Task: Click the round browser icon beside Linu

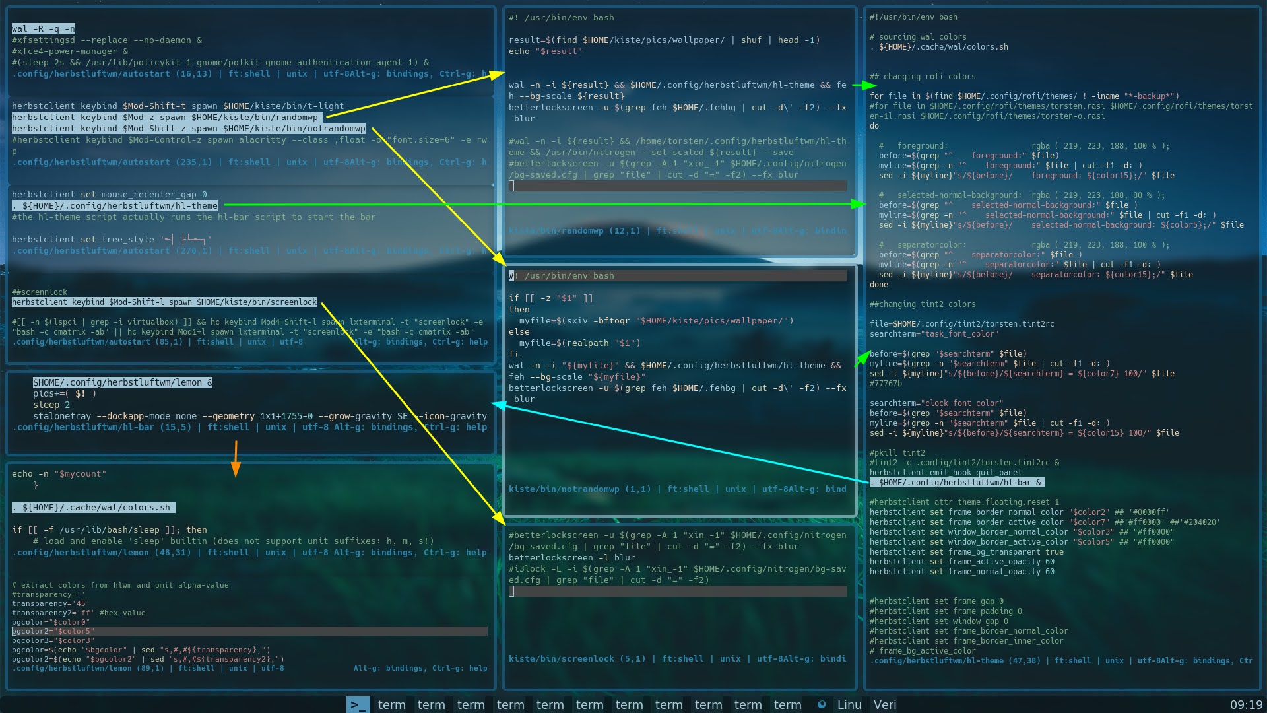Action: pyautogui.click(x=822, y=704)
